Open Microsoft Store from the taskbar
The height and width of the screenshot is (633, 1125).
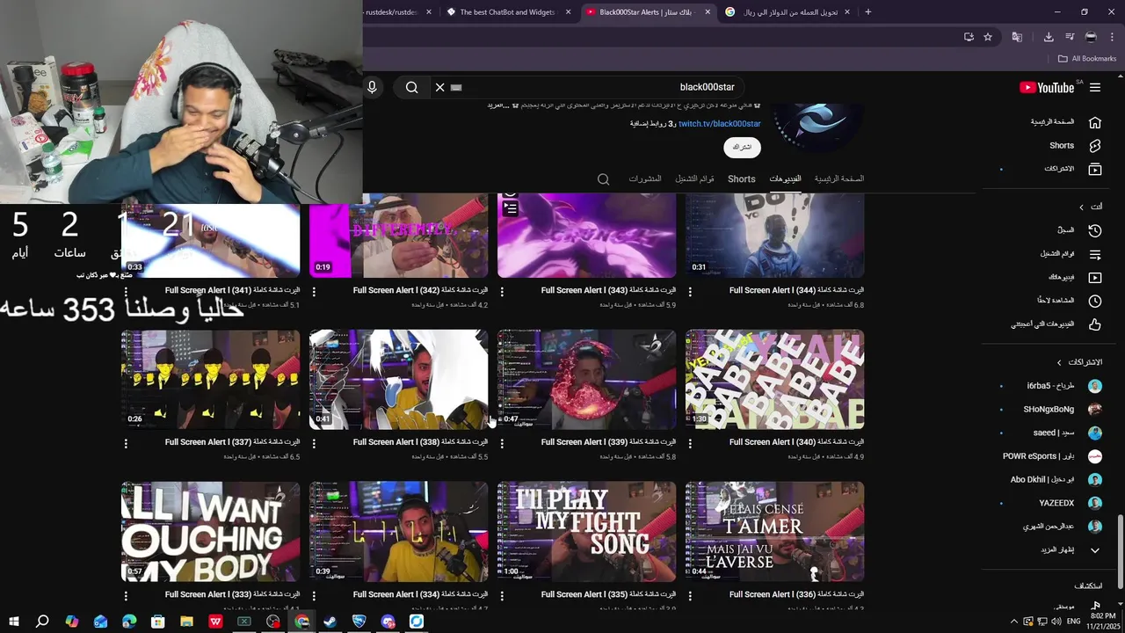[x=158, y=622]
